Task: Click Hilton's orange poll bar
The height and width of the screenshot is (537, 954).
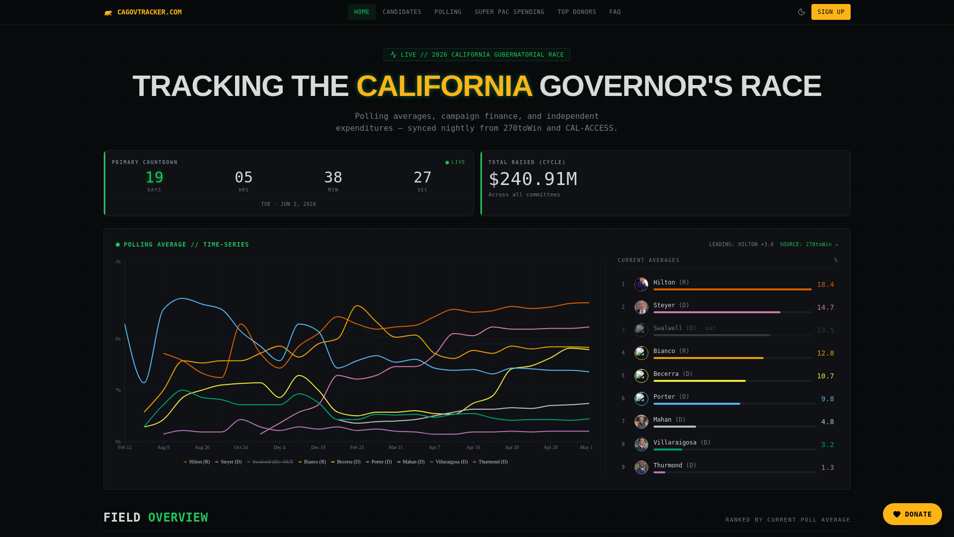Action: pos(732,289)
